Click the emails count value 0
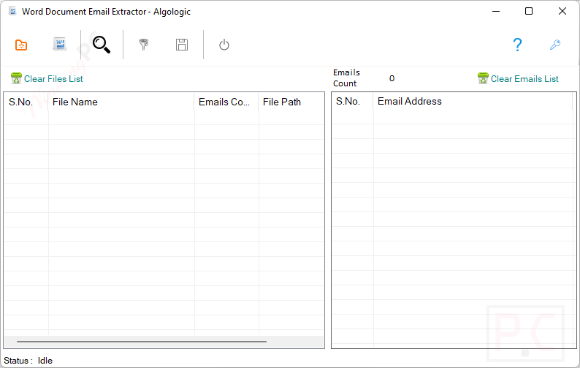580x368 pixels. [392, 78]
